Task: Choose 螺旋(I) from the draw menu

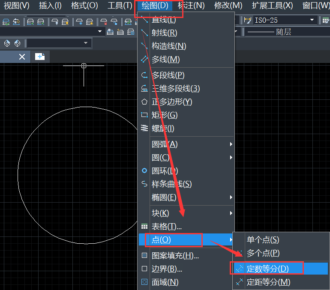Action: [186, 128]
